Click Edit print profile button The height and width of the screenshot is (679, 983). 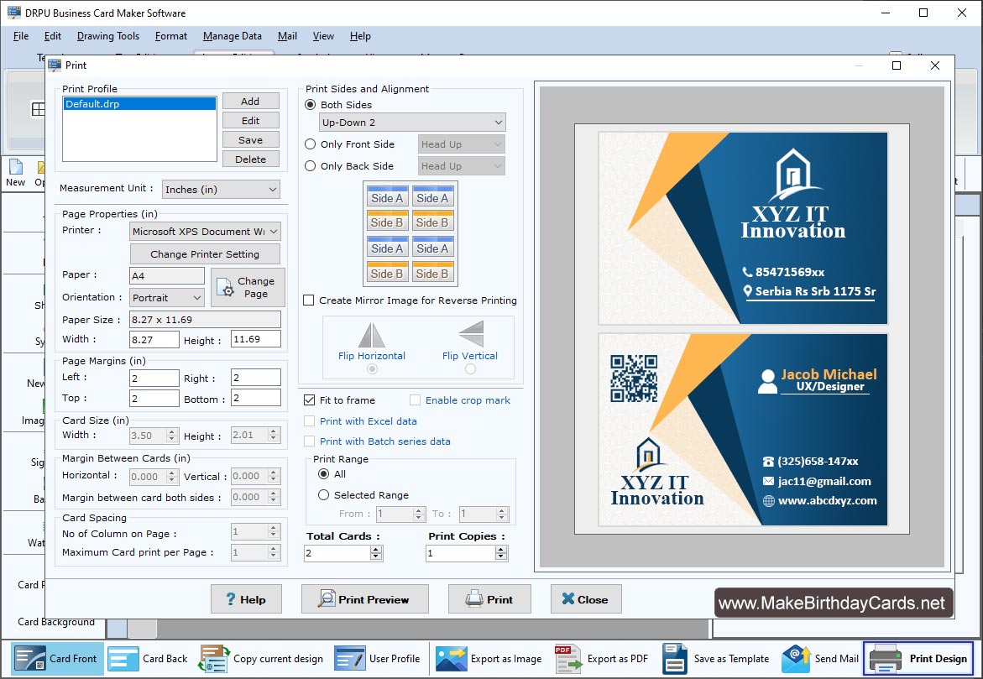tap(250, 120)
